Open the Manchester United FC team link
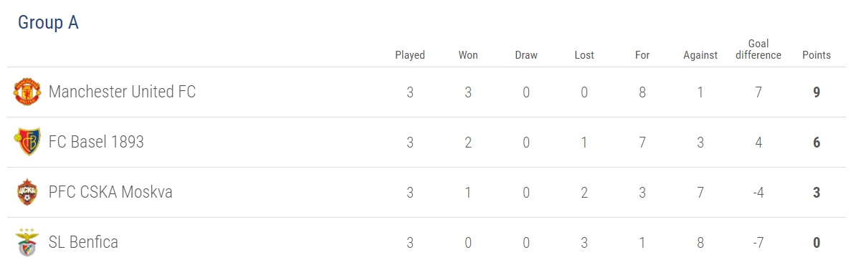The image size is (851, 270). pos(122,92)
